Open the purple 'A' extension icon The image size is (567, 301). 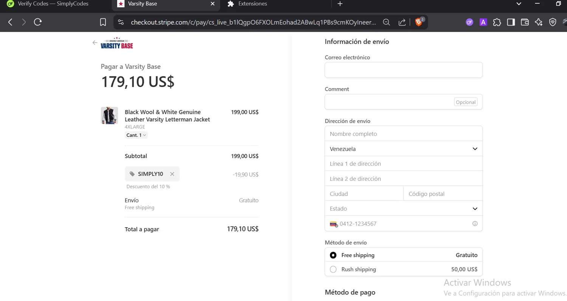483,22
